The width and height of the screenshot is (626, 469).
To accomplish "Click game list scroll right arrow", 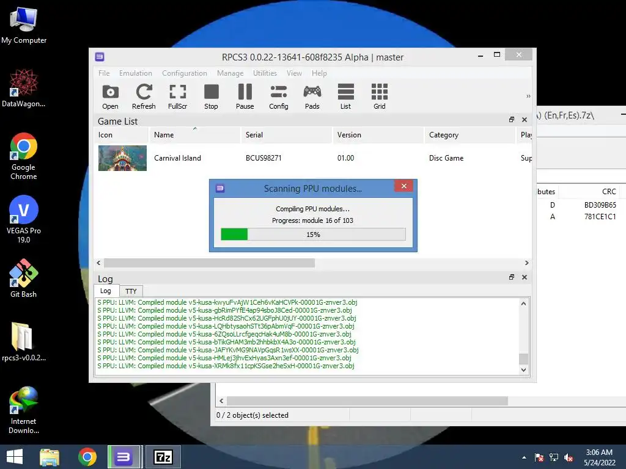I will [x=526, y=263].
